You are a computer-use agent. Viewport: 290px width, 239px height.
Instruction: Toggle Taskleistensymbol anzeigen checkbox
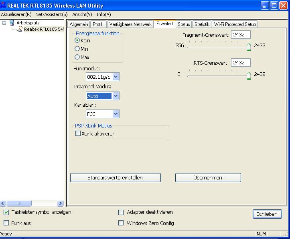tap(6, 212)
